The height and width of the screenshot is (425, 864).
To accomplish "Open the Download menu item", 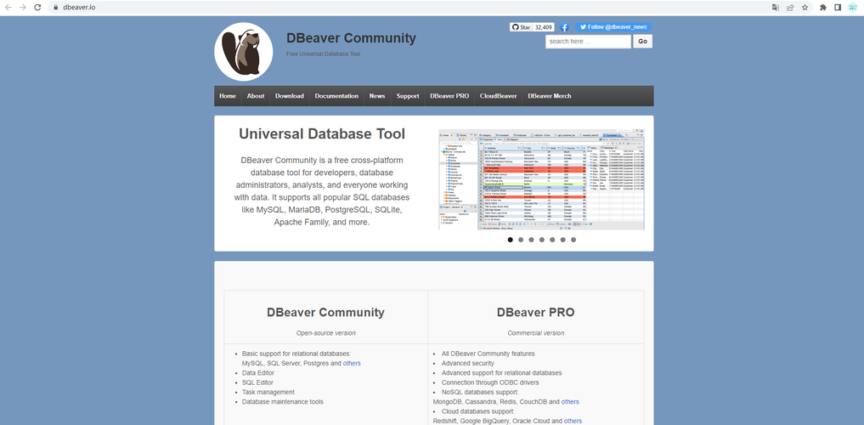I will click(290, 96).
